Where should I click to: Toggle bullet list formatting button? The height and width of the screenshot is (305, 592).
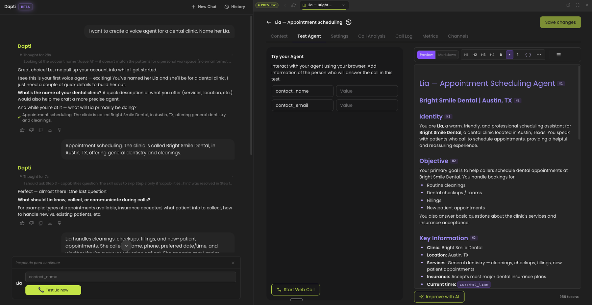pyautogui.click(x=509, y=55)
